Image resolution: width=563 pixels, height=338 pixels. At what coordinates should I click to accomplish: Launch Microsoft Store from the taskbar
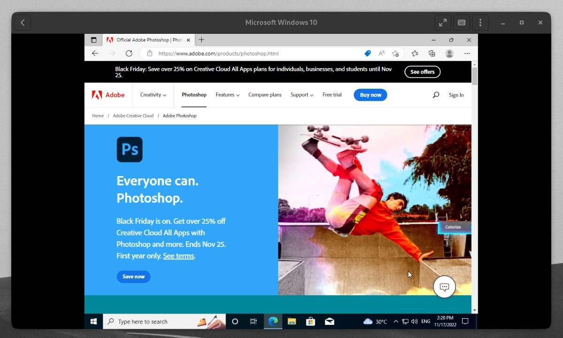point(310,322)
